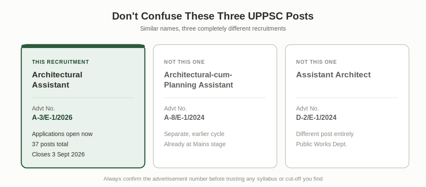This screenshot has height=187, width=426.
Task: Click the Separate, earlier cycle text
Action: click(x=194, y=134)
